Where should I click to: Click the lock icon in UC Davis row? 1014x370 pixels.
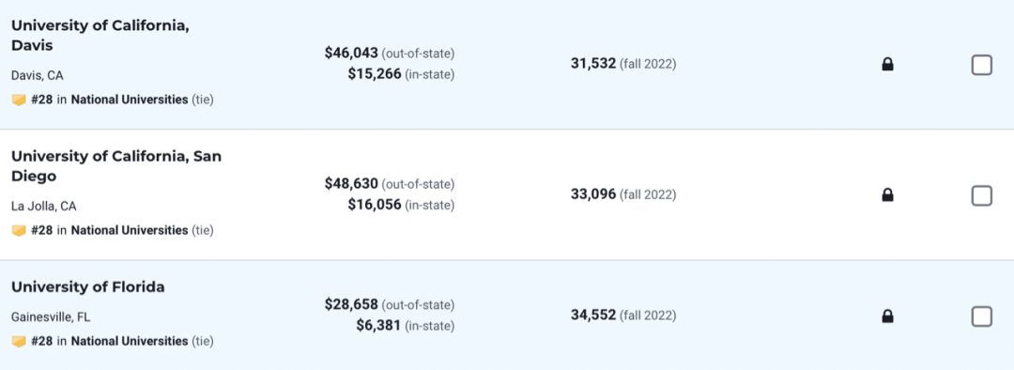(888, 64)
